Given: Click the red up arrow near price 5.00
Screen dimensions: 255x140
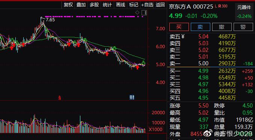Looking at the screenshot, I should tap(137, 67).
